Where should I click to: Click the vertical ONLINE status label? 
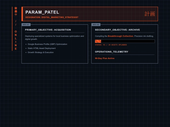16,40
